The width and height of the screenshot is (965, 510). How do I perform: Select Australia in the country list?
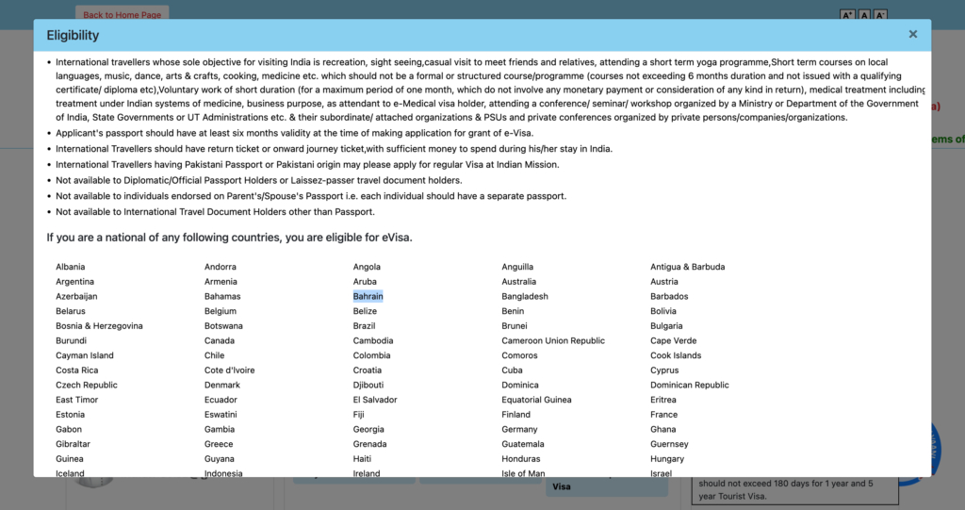point(518,282)
